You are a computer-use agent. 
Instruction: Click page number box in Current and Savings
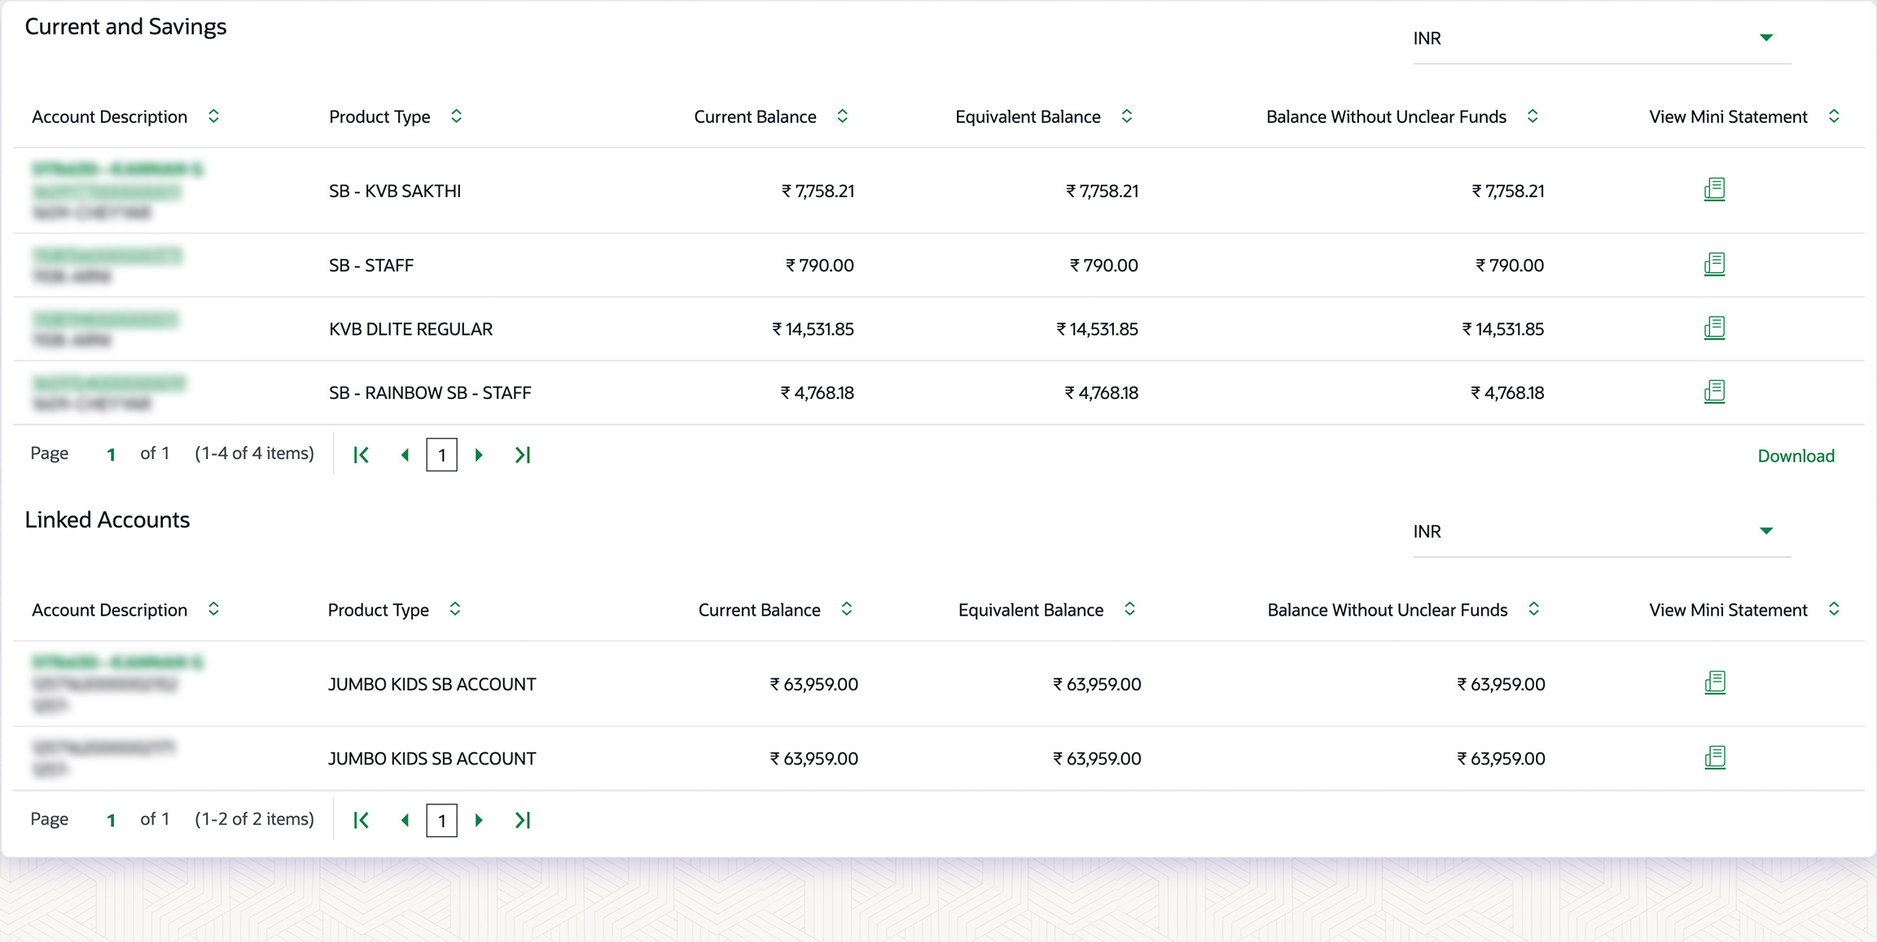coord(441,455)
